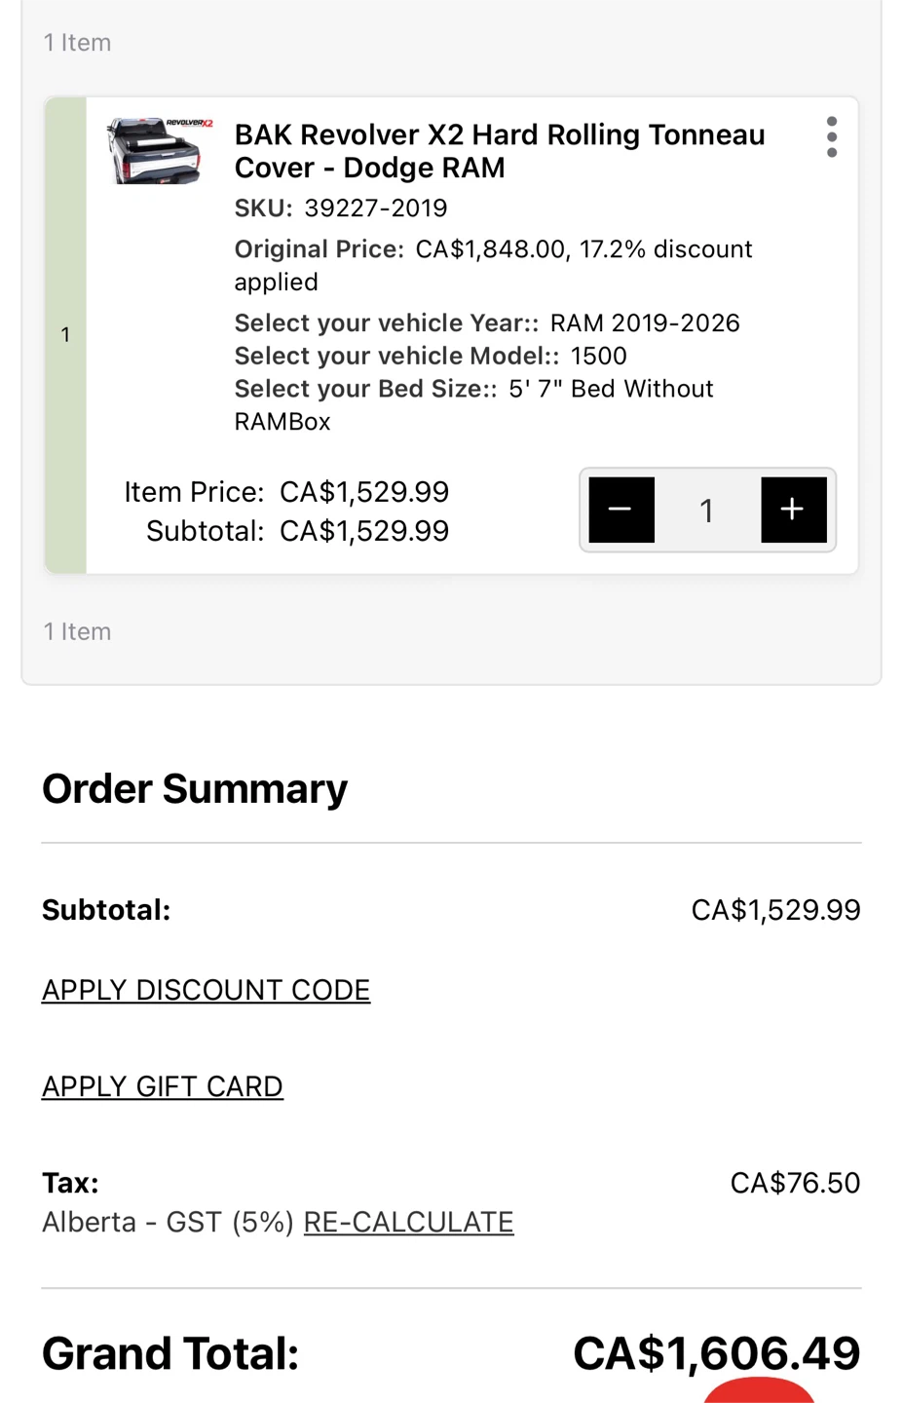
Task: Open the three-dot options menu for the tonneau cover
Action: [831, 137]
